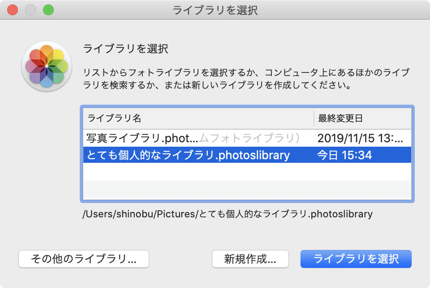The width and height of the screenshot is (430, 288).
Task: Click the /Users/shinobu/Pictures path label
Action: point(228,214)
